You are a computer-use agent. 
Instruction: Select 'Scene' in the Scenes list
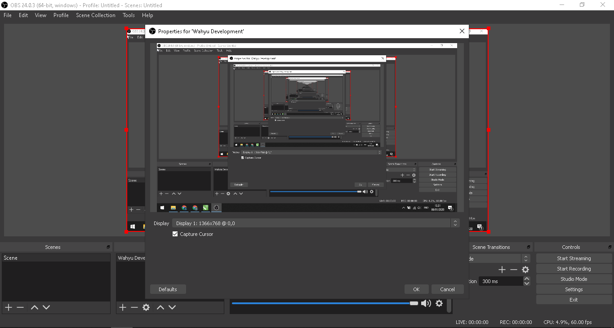(56, 258)
